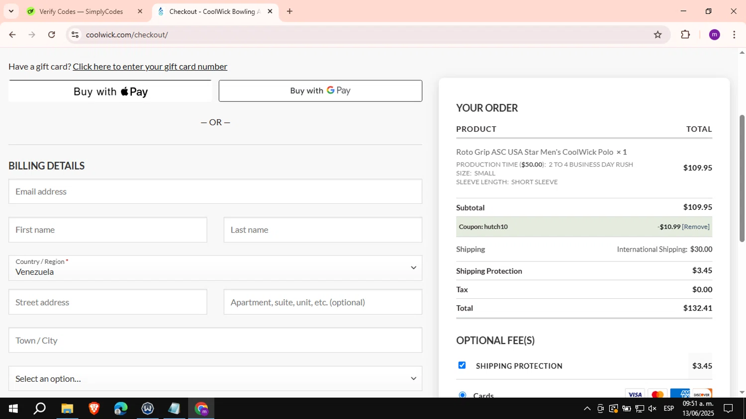746x419 pixels.
Task: Open Windows taskbar search
Action: coord(40,409)
